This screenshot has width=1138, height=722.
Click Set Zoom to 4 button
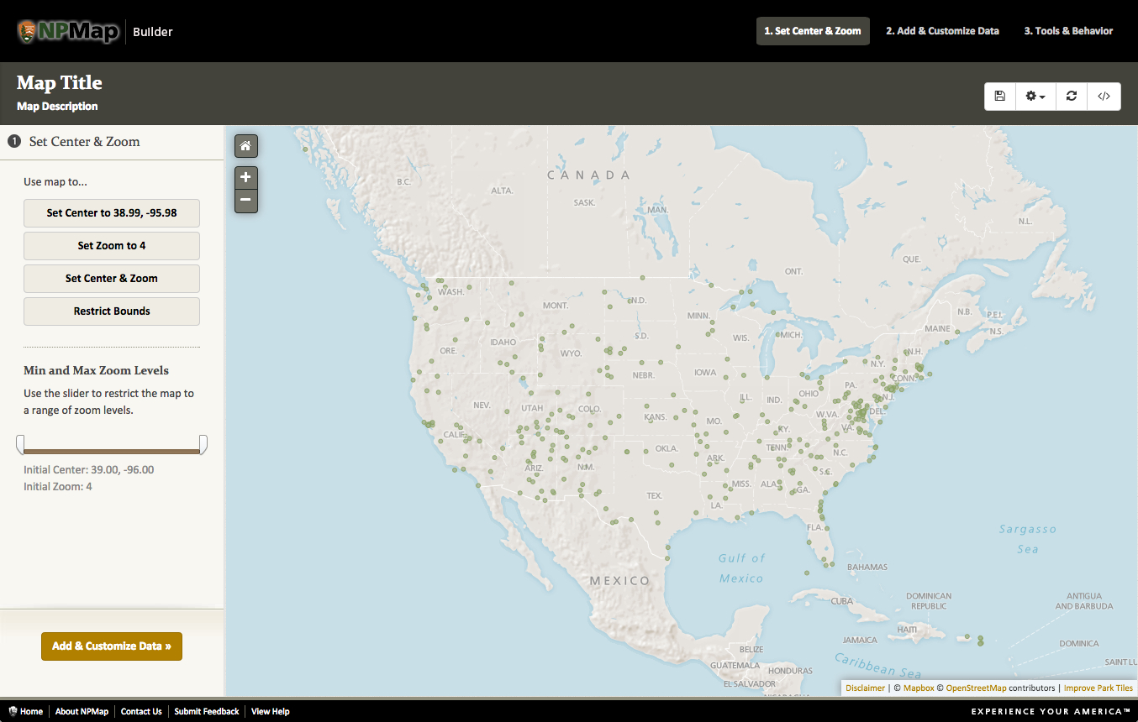pyautogui.click(x=112, y=246)
